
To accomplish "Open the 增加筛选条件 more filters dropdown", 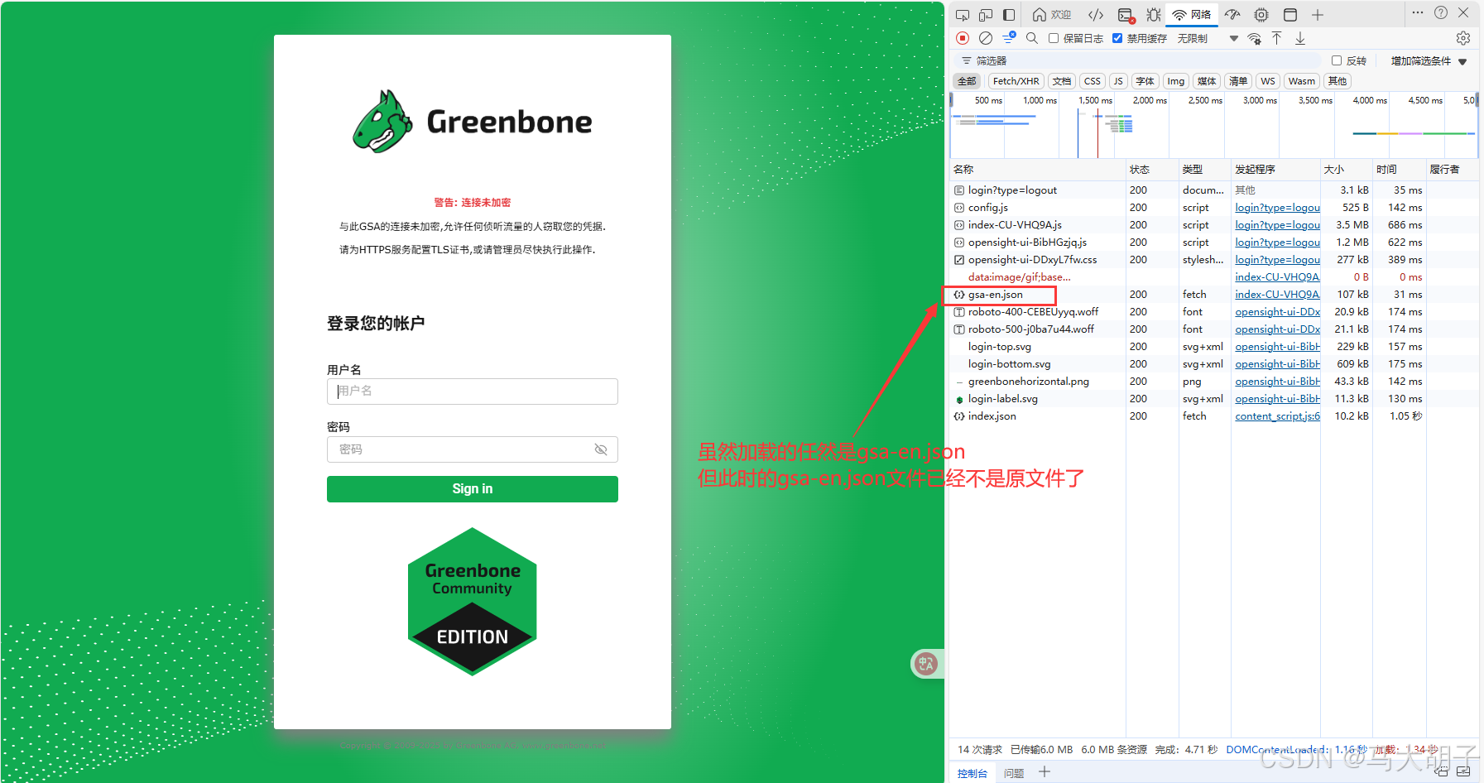I will (x=1429, y=61).
